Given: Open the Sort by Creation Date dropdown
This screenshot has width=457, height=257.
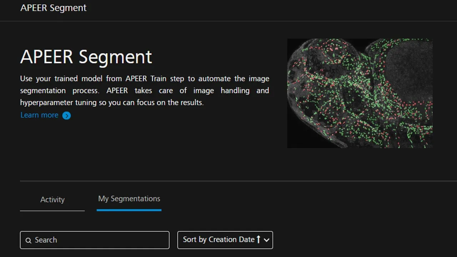Looking at the screenshot, I should coord(225,240).
